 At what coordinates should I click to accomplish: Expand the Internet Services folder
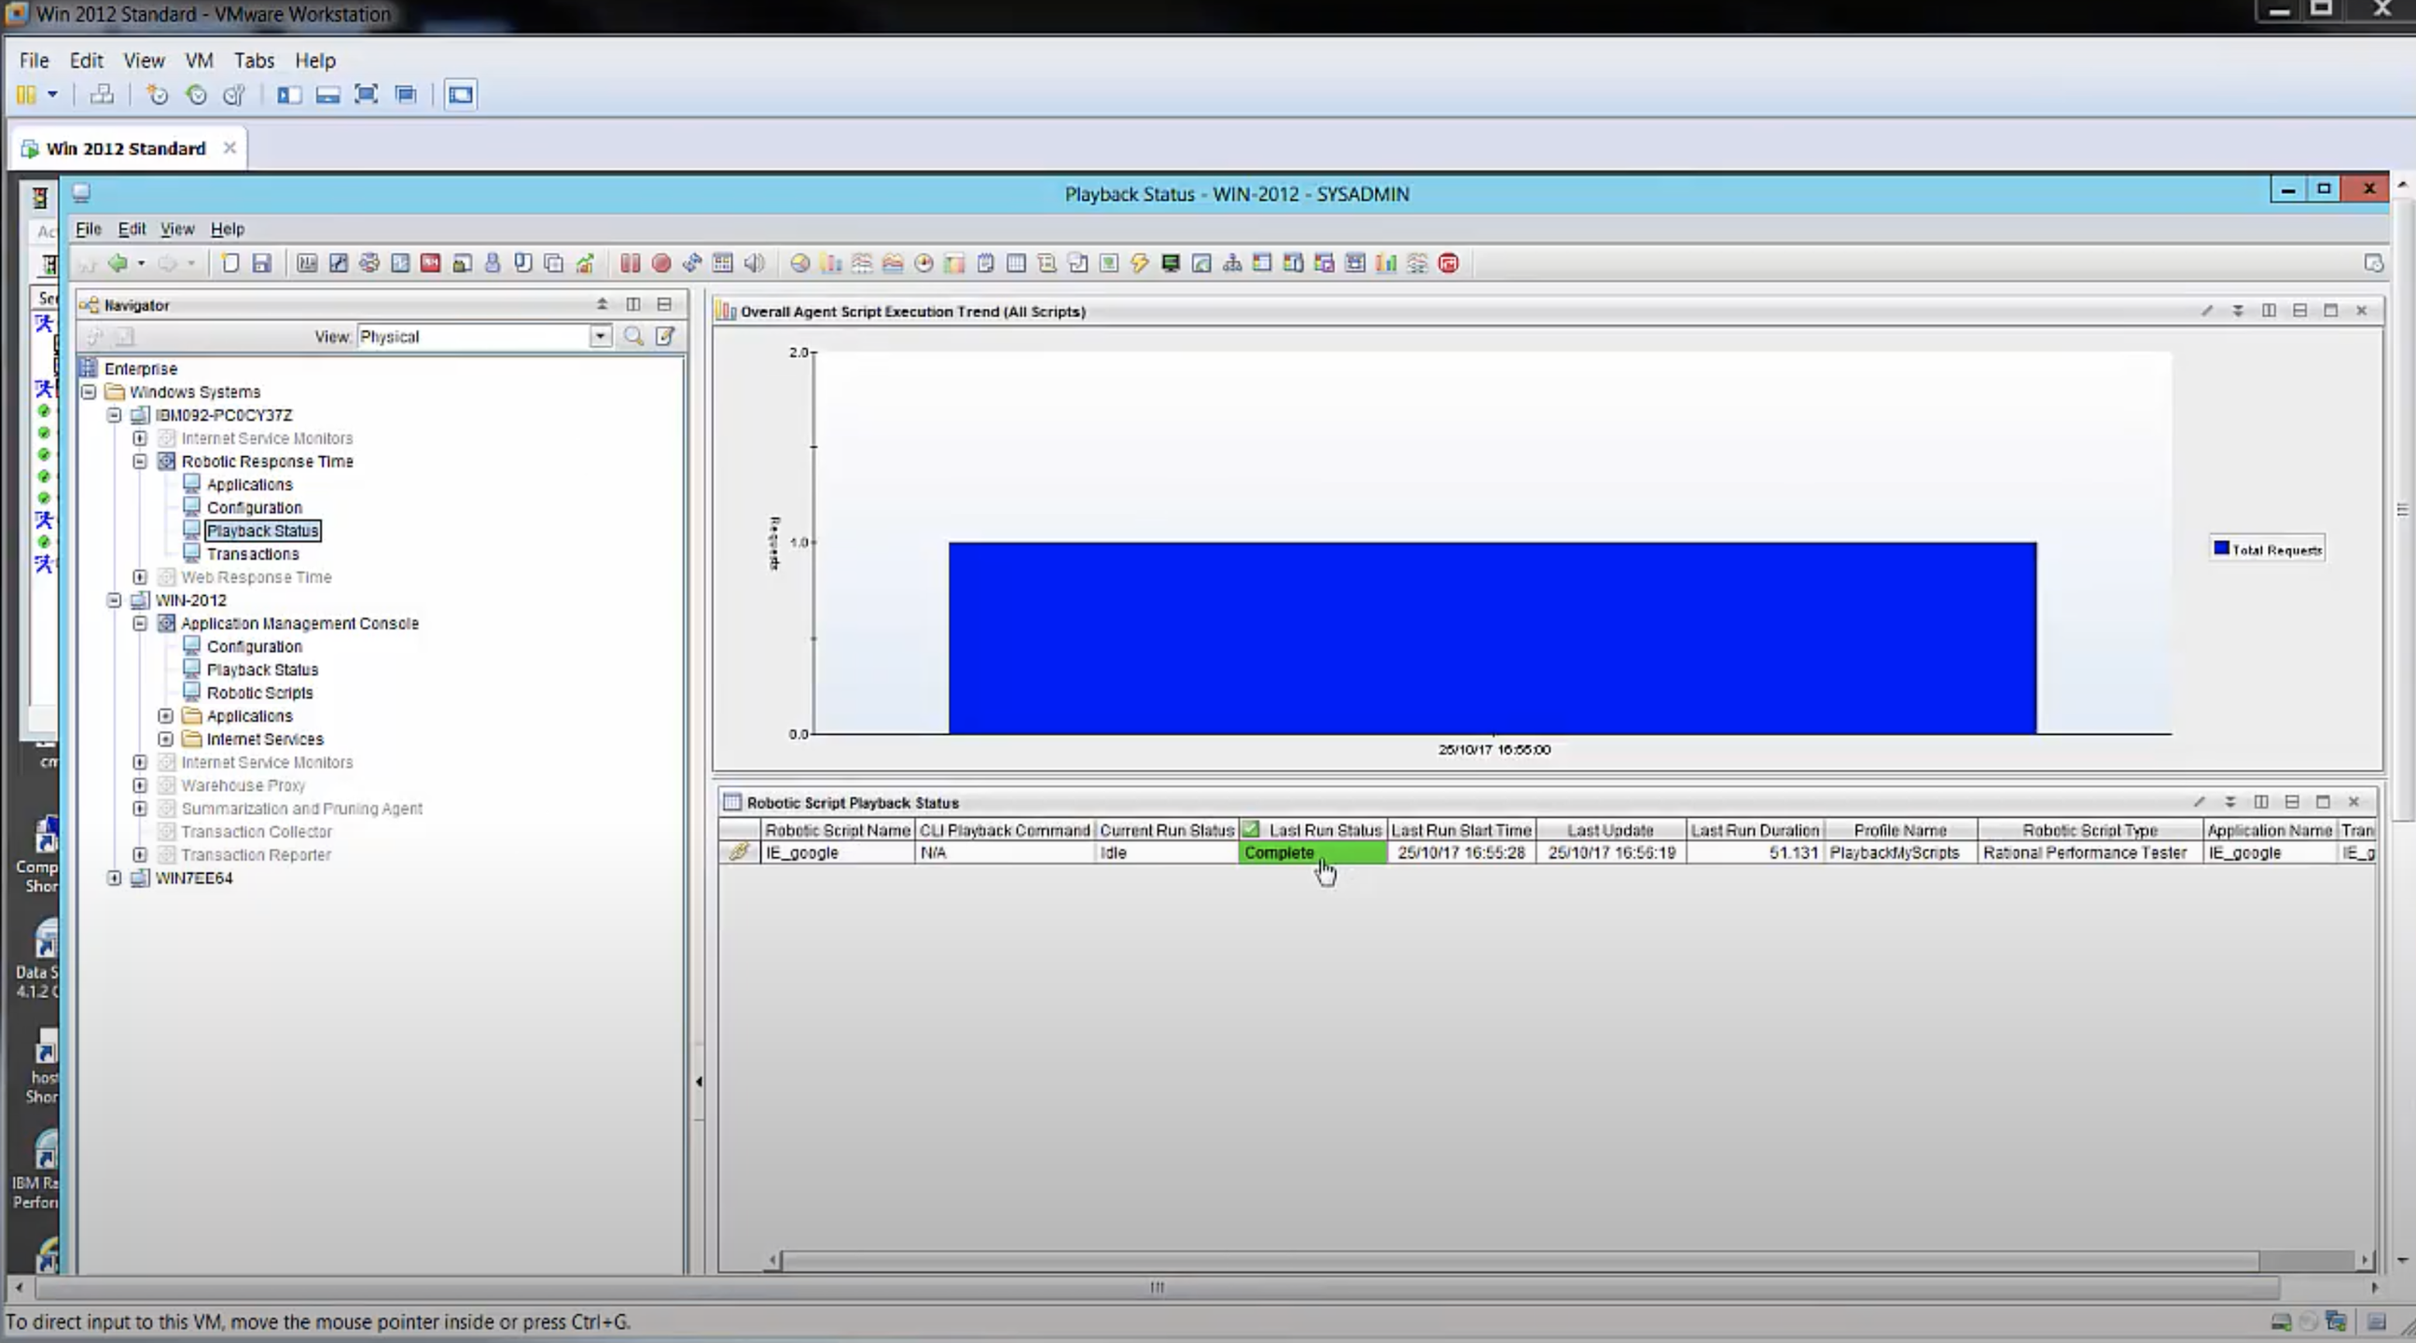point(166,739)
